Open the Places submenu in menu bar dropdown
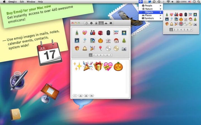Viewport: 201px width, 125px height. tap(151, 15)
